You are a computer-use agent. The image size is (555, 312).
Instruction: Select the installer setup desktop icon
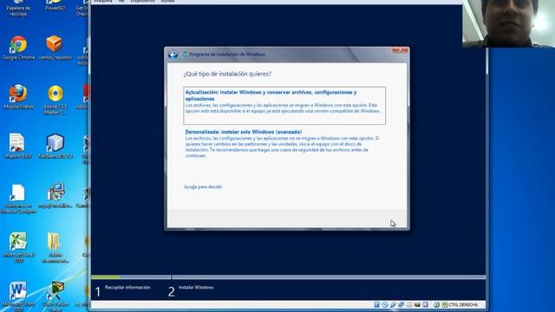[x=55, y=195]
